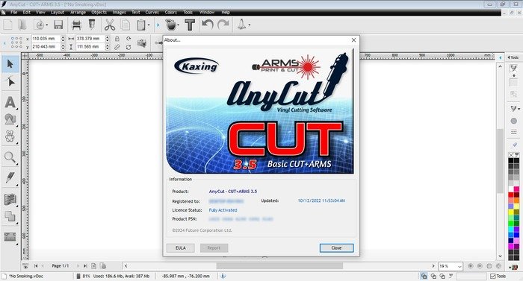The height and width of the screenshot is (281, 523).
Task: Click the EULA button
Action: [x=181, y=248]
